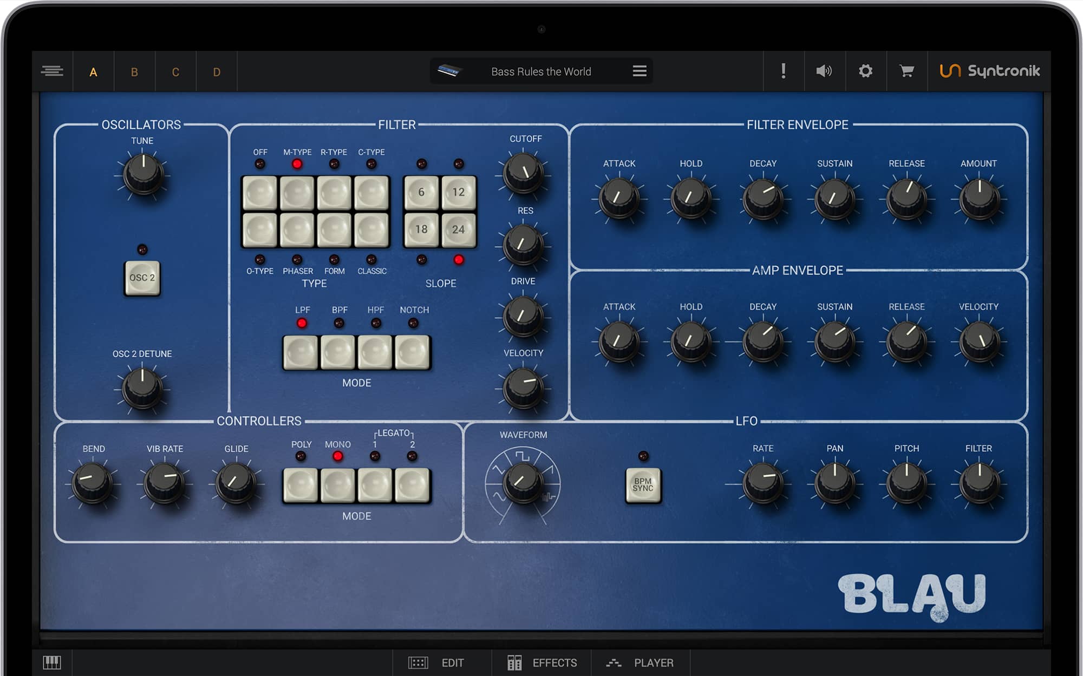The image size is (1083, 676).
Task: Open the preset hamburger menu
Action: coord(640,71)
